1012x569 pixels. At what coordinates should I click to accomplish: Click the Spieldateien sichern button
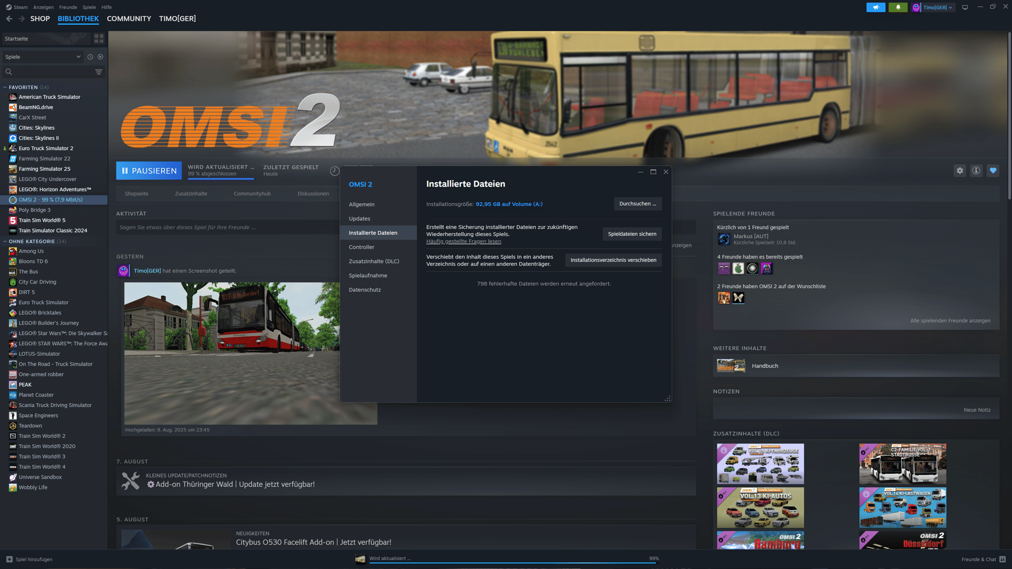[632, 234]
